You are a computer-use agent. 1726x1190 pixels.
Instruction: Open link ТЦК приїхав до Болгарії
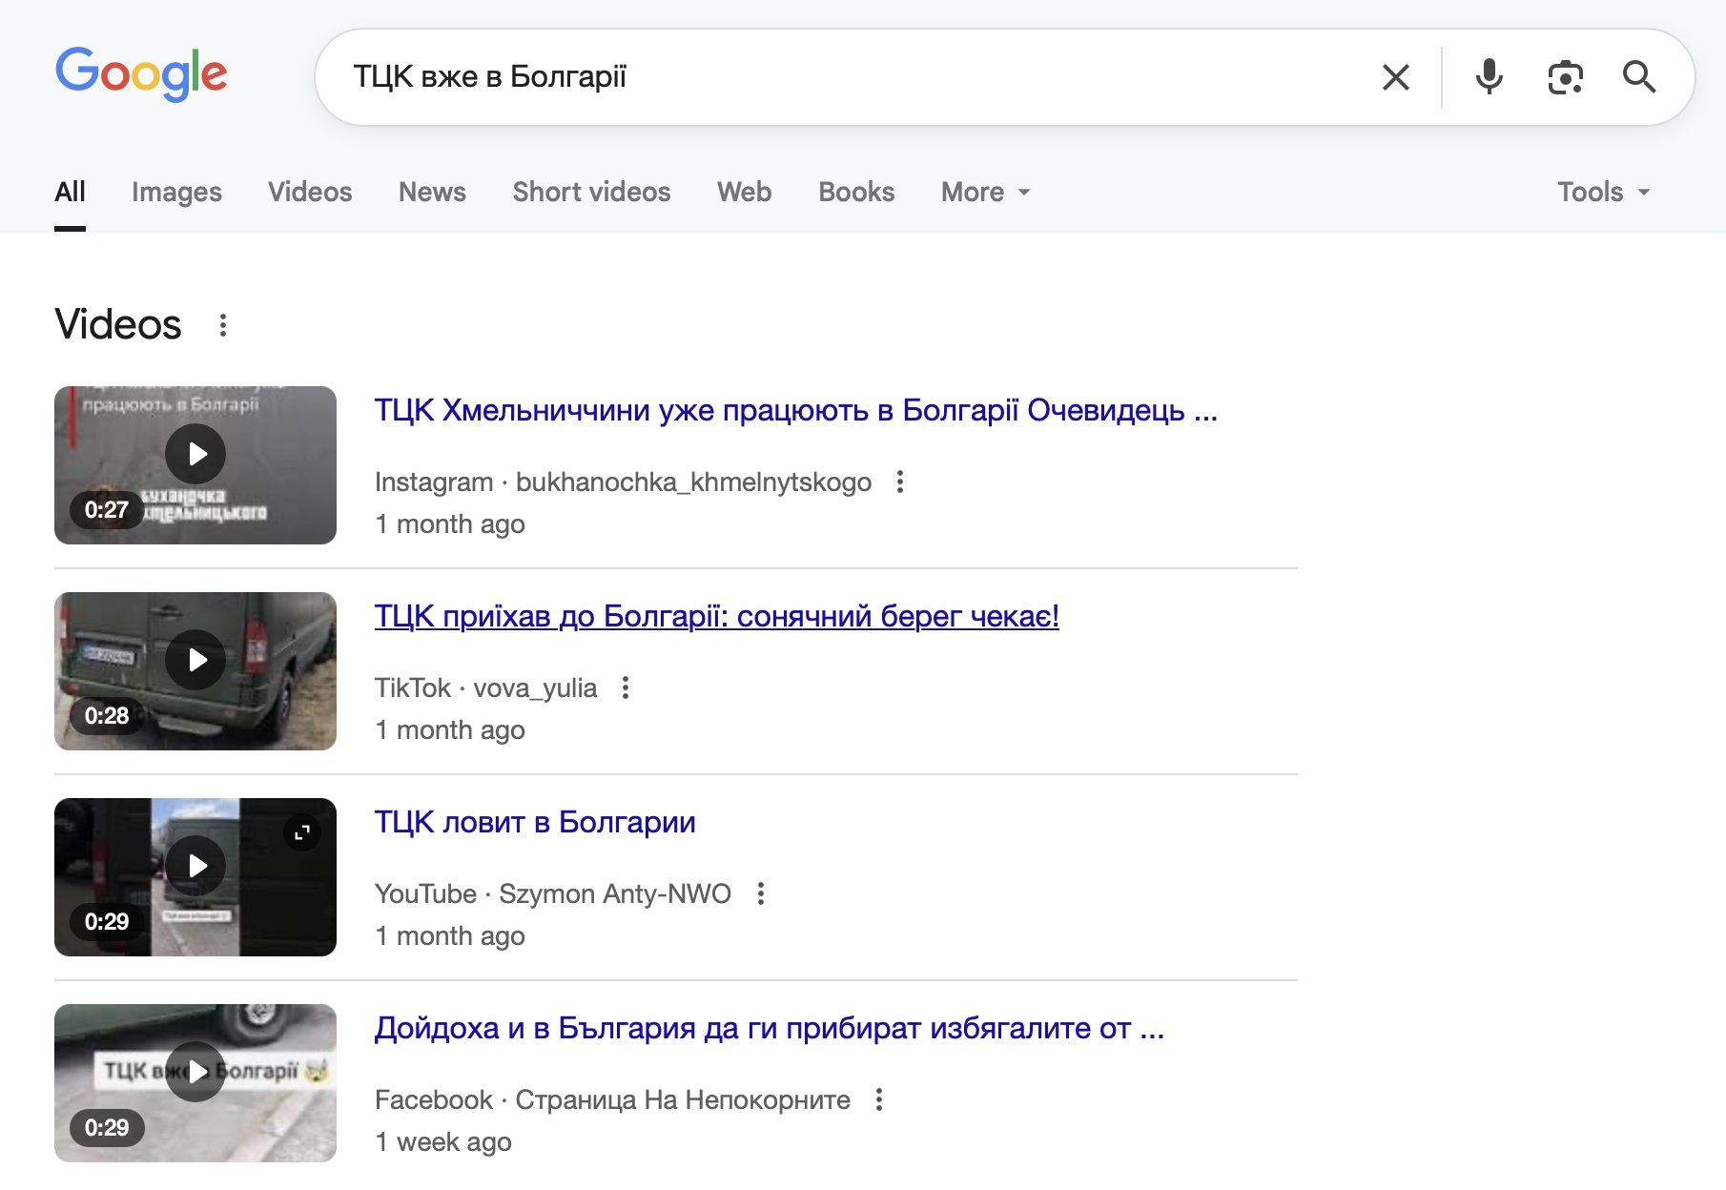pos(716,616)
